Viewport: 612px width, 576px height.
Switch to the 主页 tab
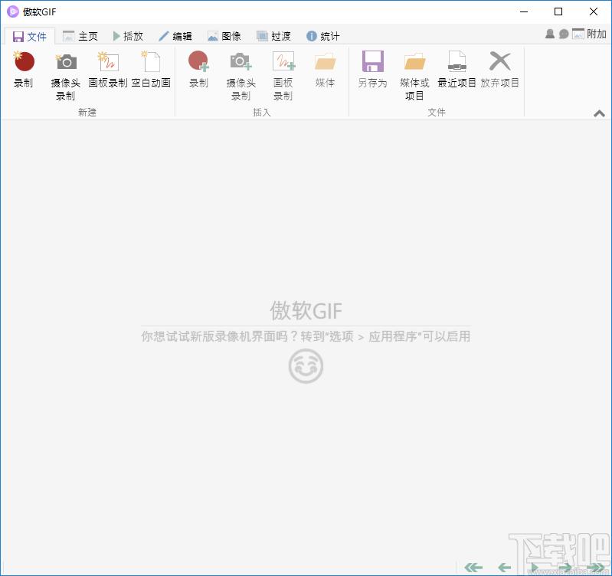coord(80,36)
